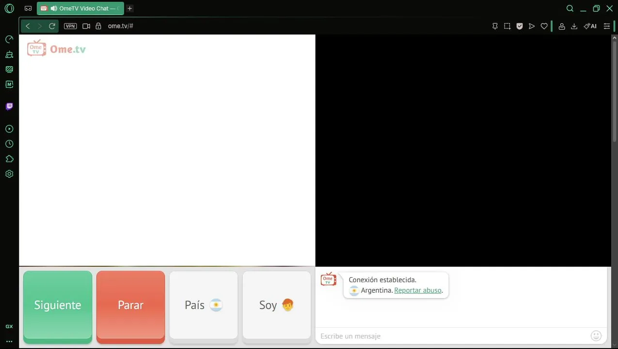
Task: Click the OmeTV avatar in chat
Action: coord(328,279)
